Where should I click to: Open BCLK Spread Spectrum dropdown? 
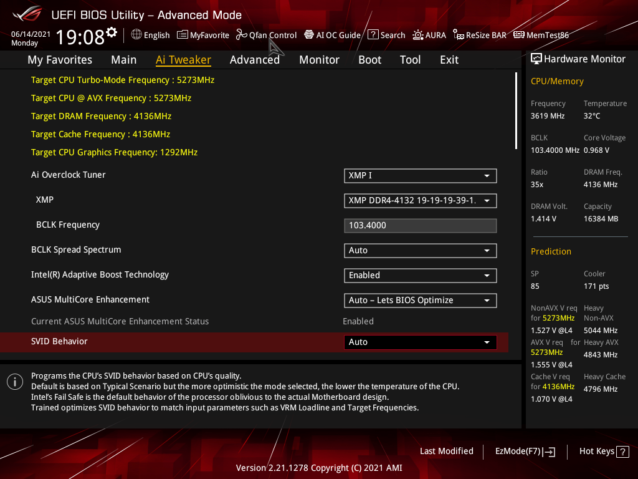pyautogui.click(x=421, y=251)
